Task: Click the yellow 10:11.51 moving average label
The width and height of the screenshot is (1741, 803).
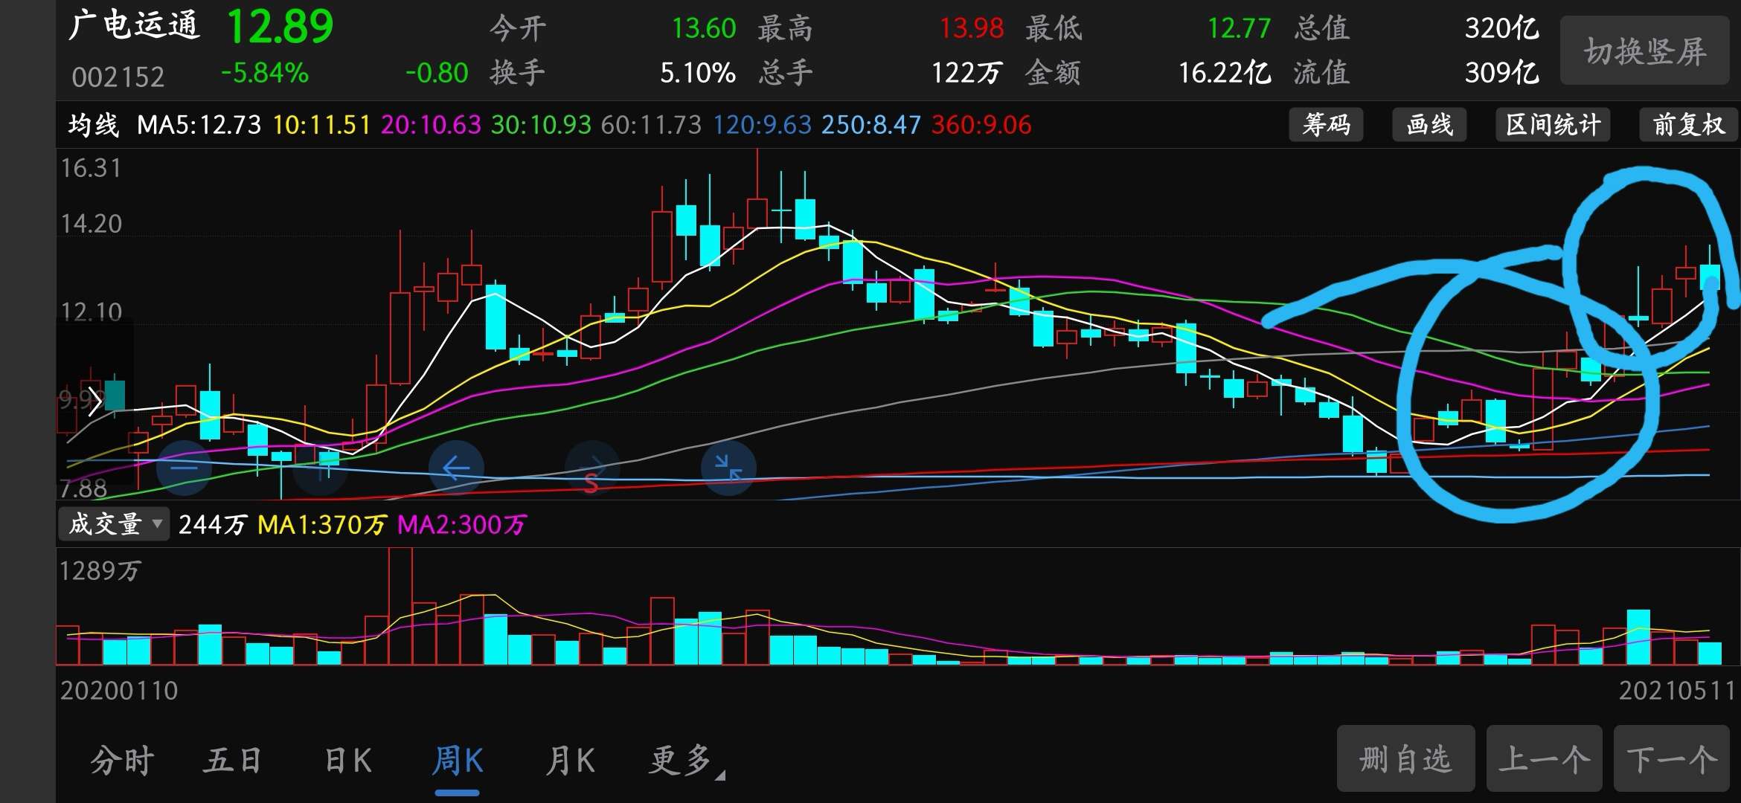Action: point(321,124)
